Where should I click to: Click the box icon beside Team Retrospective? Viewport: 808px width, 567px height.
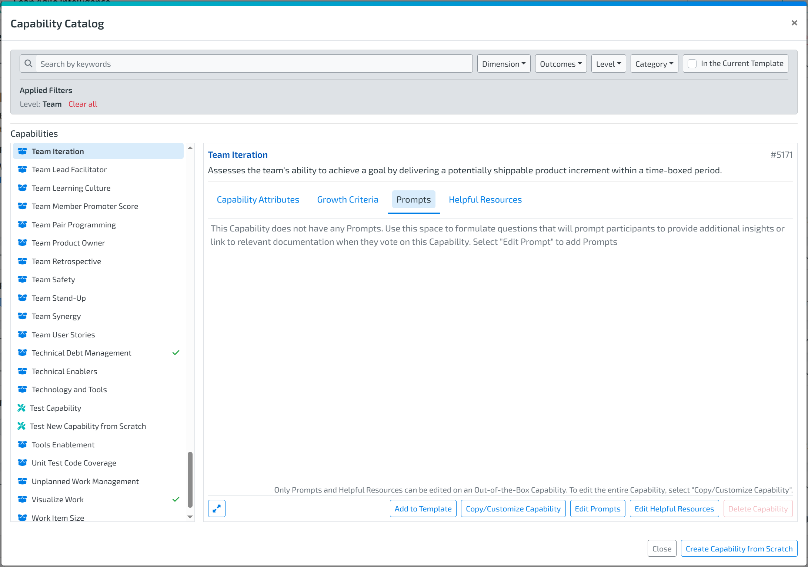coord(23,261)
